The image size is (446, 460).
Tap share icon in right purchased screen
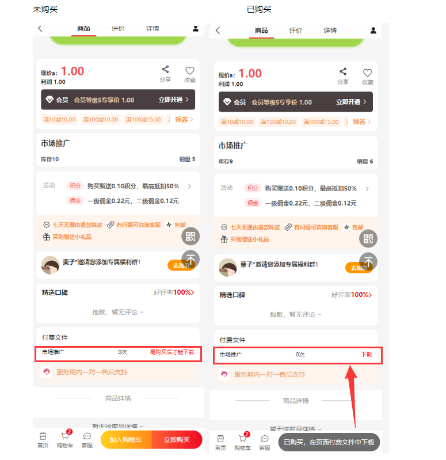point(343,71)
